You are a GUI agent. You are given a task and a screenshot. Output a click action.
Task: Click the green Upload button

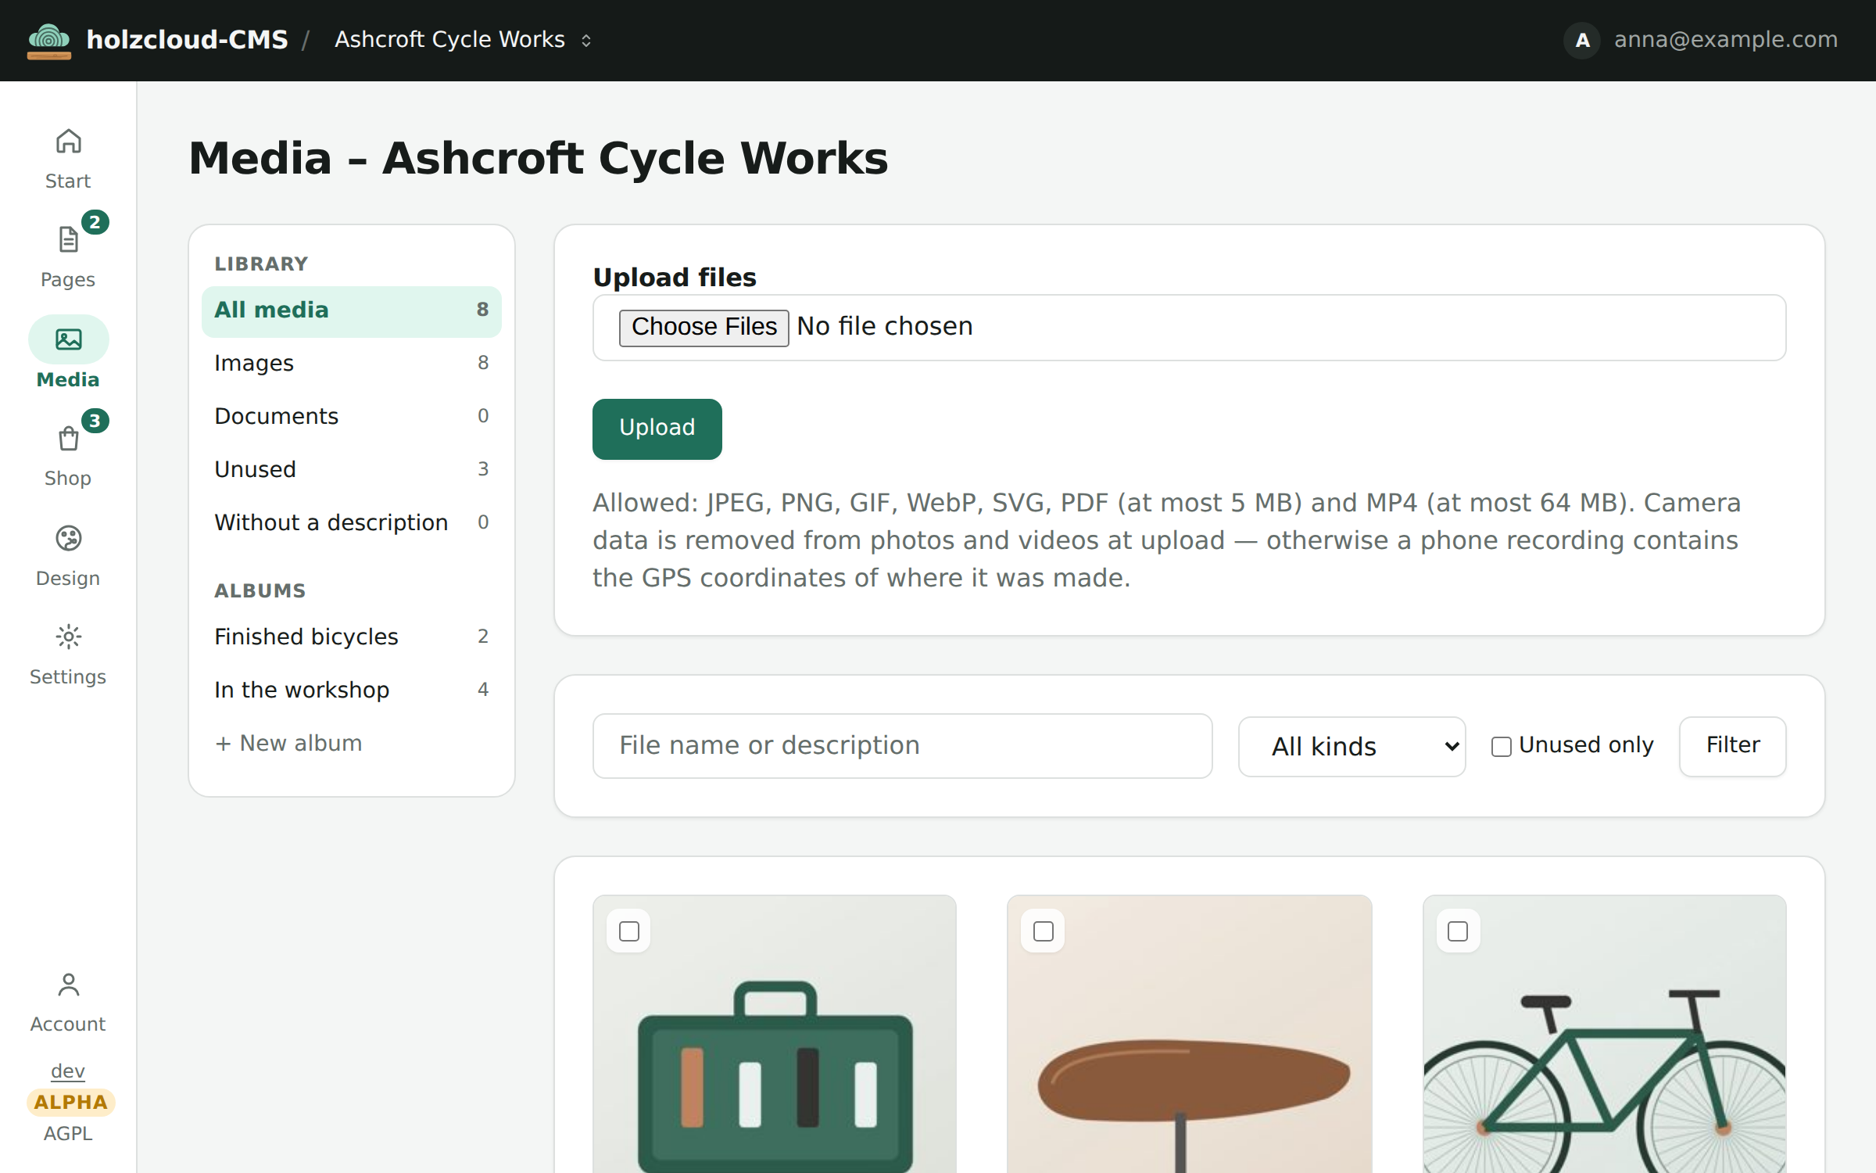tap(657, 429)
